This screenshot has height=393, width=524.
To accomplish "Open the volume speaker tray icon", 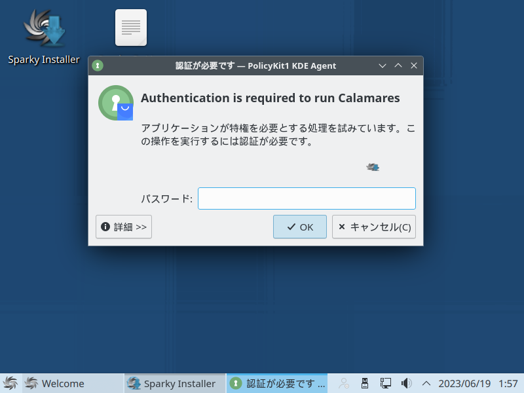I will [x=406, y=383].
